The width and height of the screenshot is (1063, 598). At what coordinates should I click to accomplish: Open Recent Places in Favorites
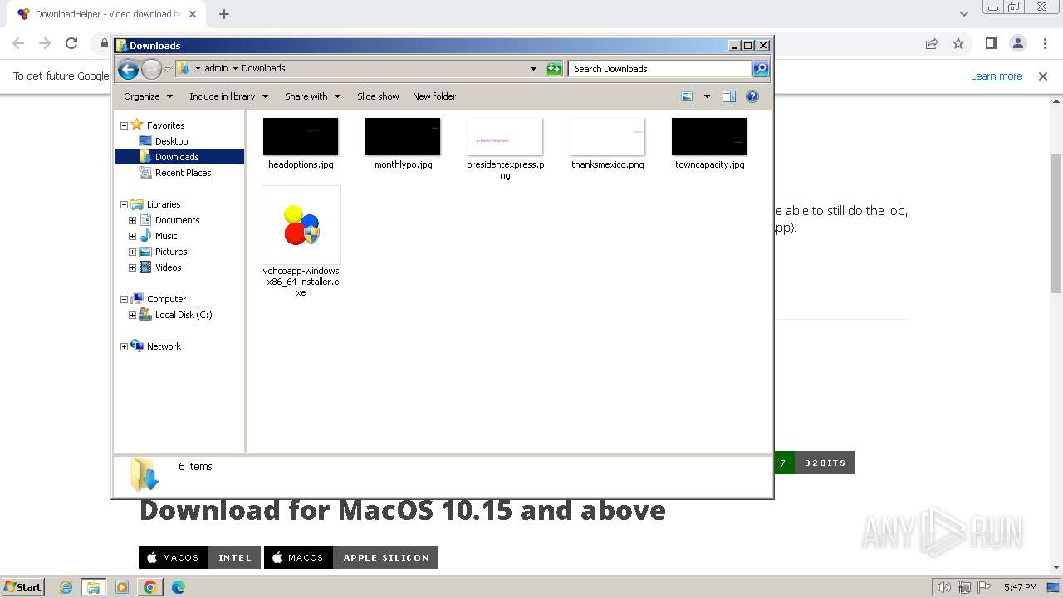pos(183,173)
